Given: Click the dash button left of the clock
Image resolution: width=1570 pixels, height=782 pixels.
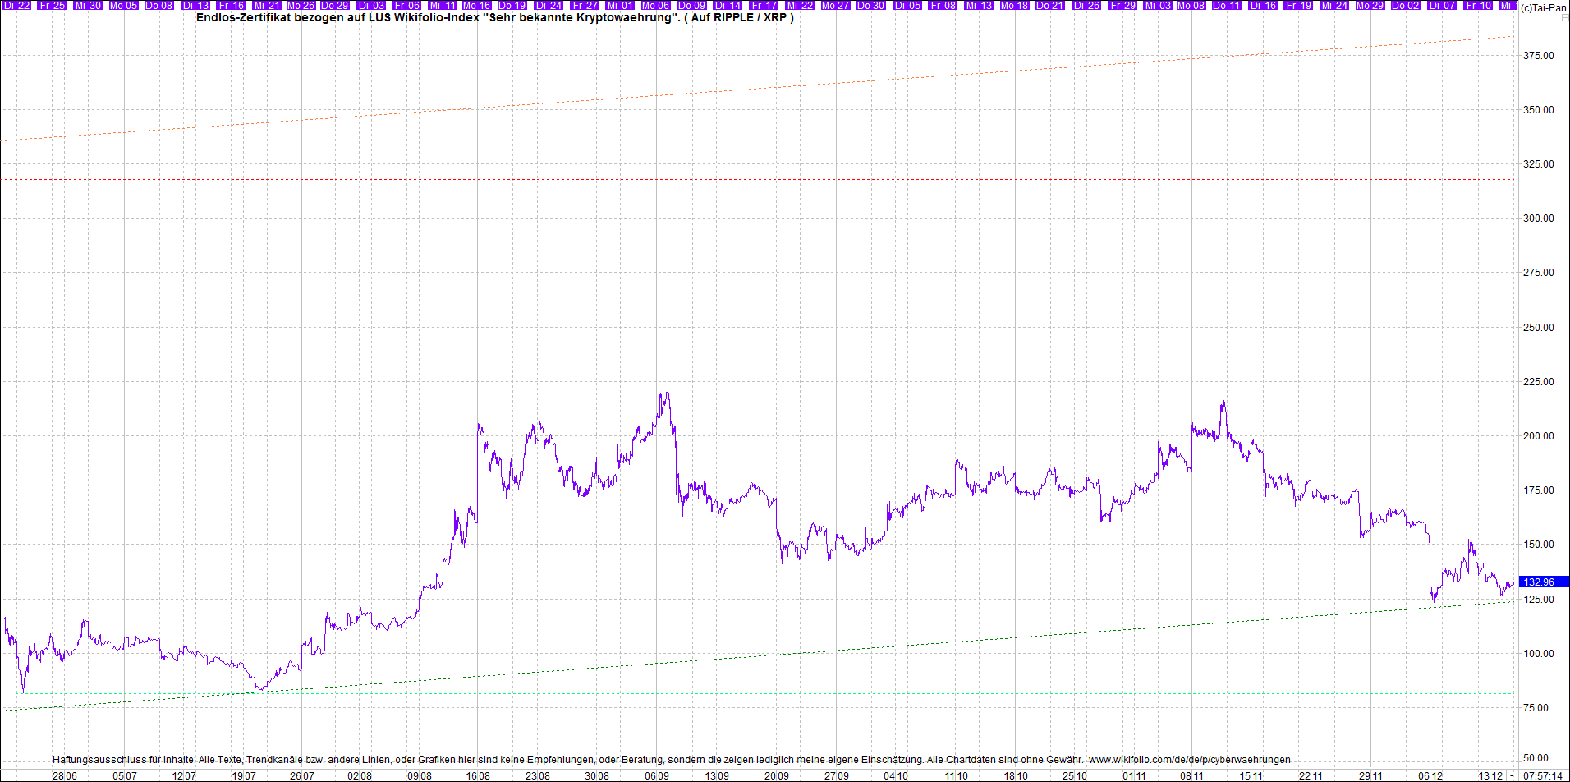Looking at the screenshot, I should pyautogui.click(x=1512, y=775).
